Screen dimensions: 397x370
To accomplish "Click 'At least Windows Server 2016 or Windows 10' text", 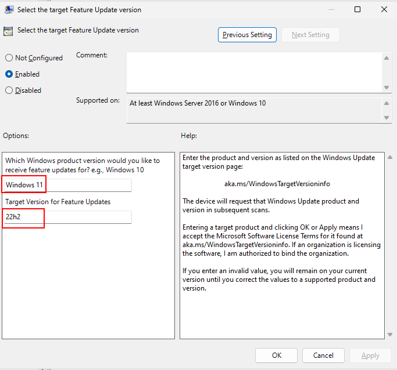I will point(198,103).
